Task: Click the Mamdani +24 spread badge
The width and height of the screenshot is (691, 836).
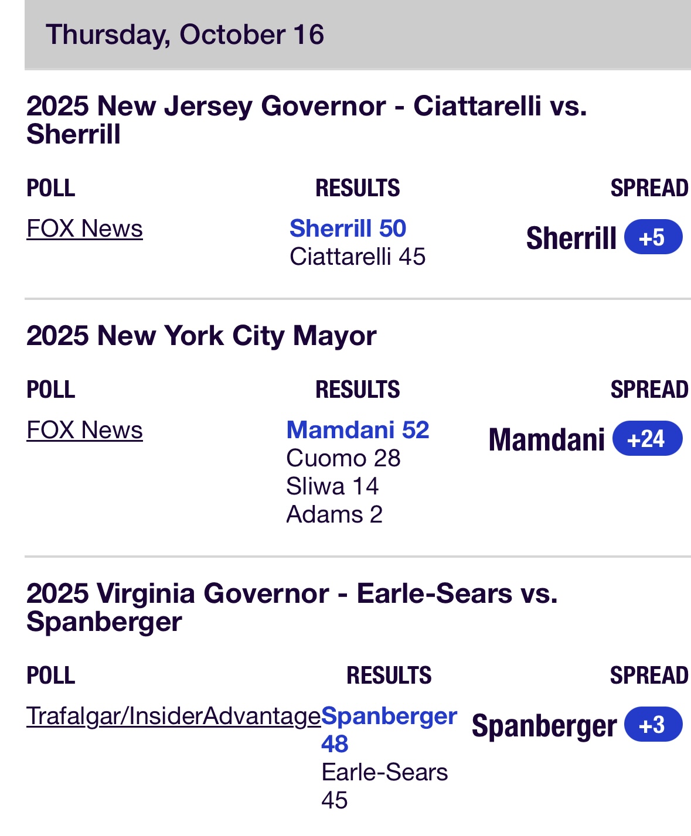Action: point(647,439)
